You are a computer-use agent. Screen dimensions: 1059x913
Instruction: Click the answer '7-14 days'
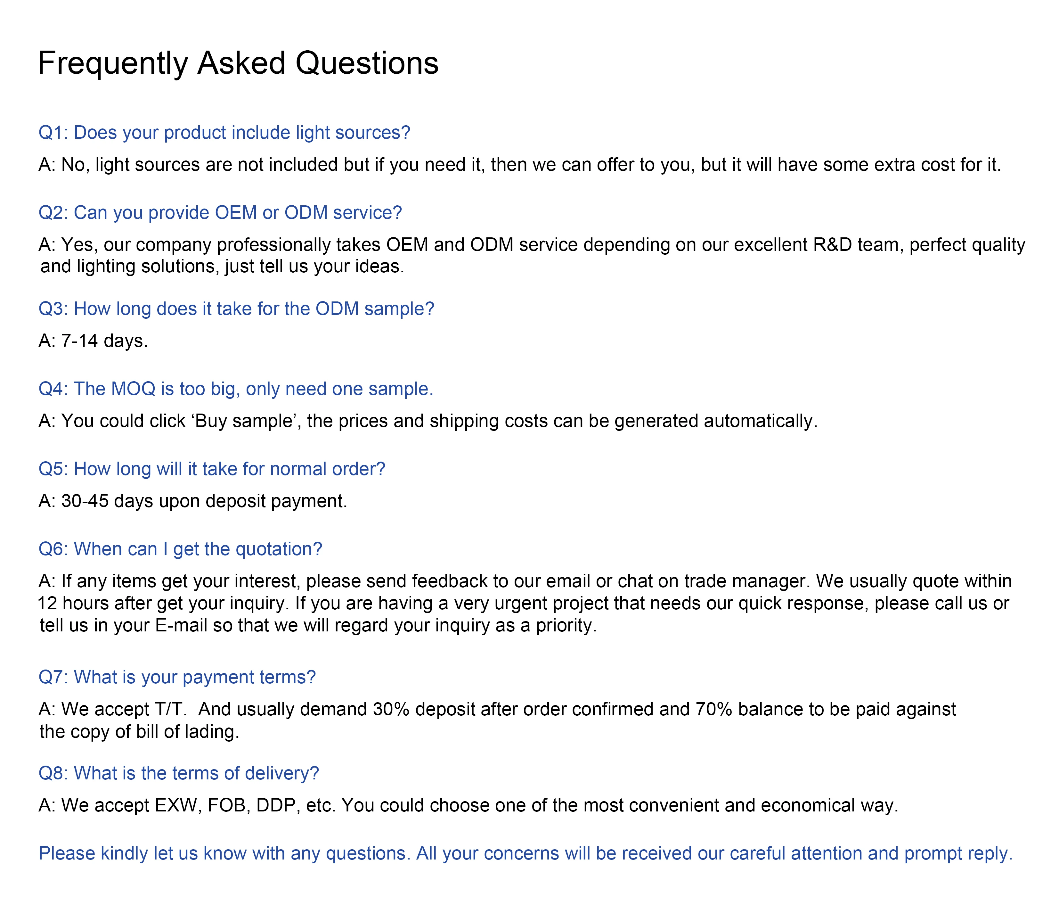(93, 341)
